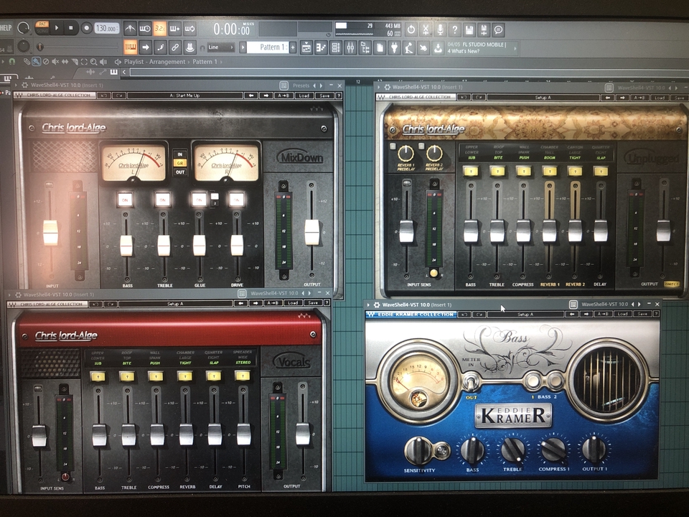This screenshot has height=517, width=689.
Task: Toggle the metronome icon
Action: (130, 29)
